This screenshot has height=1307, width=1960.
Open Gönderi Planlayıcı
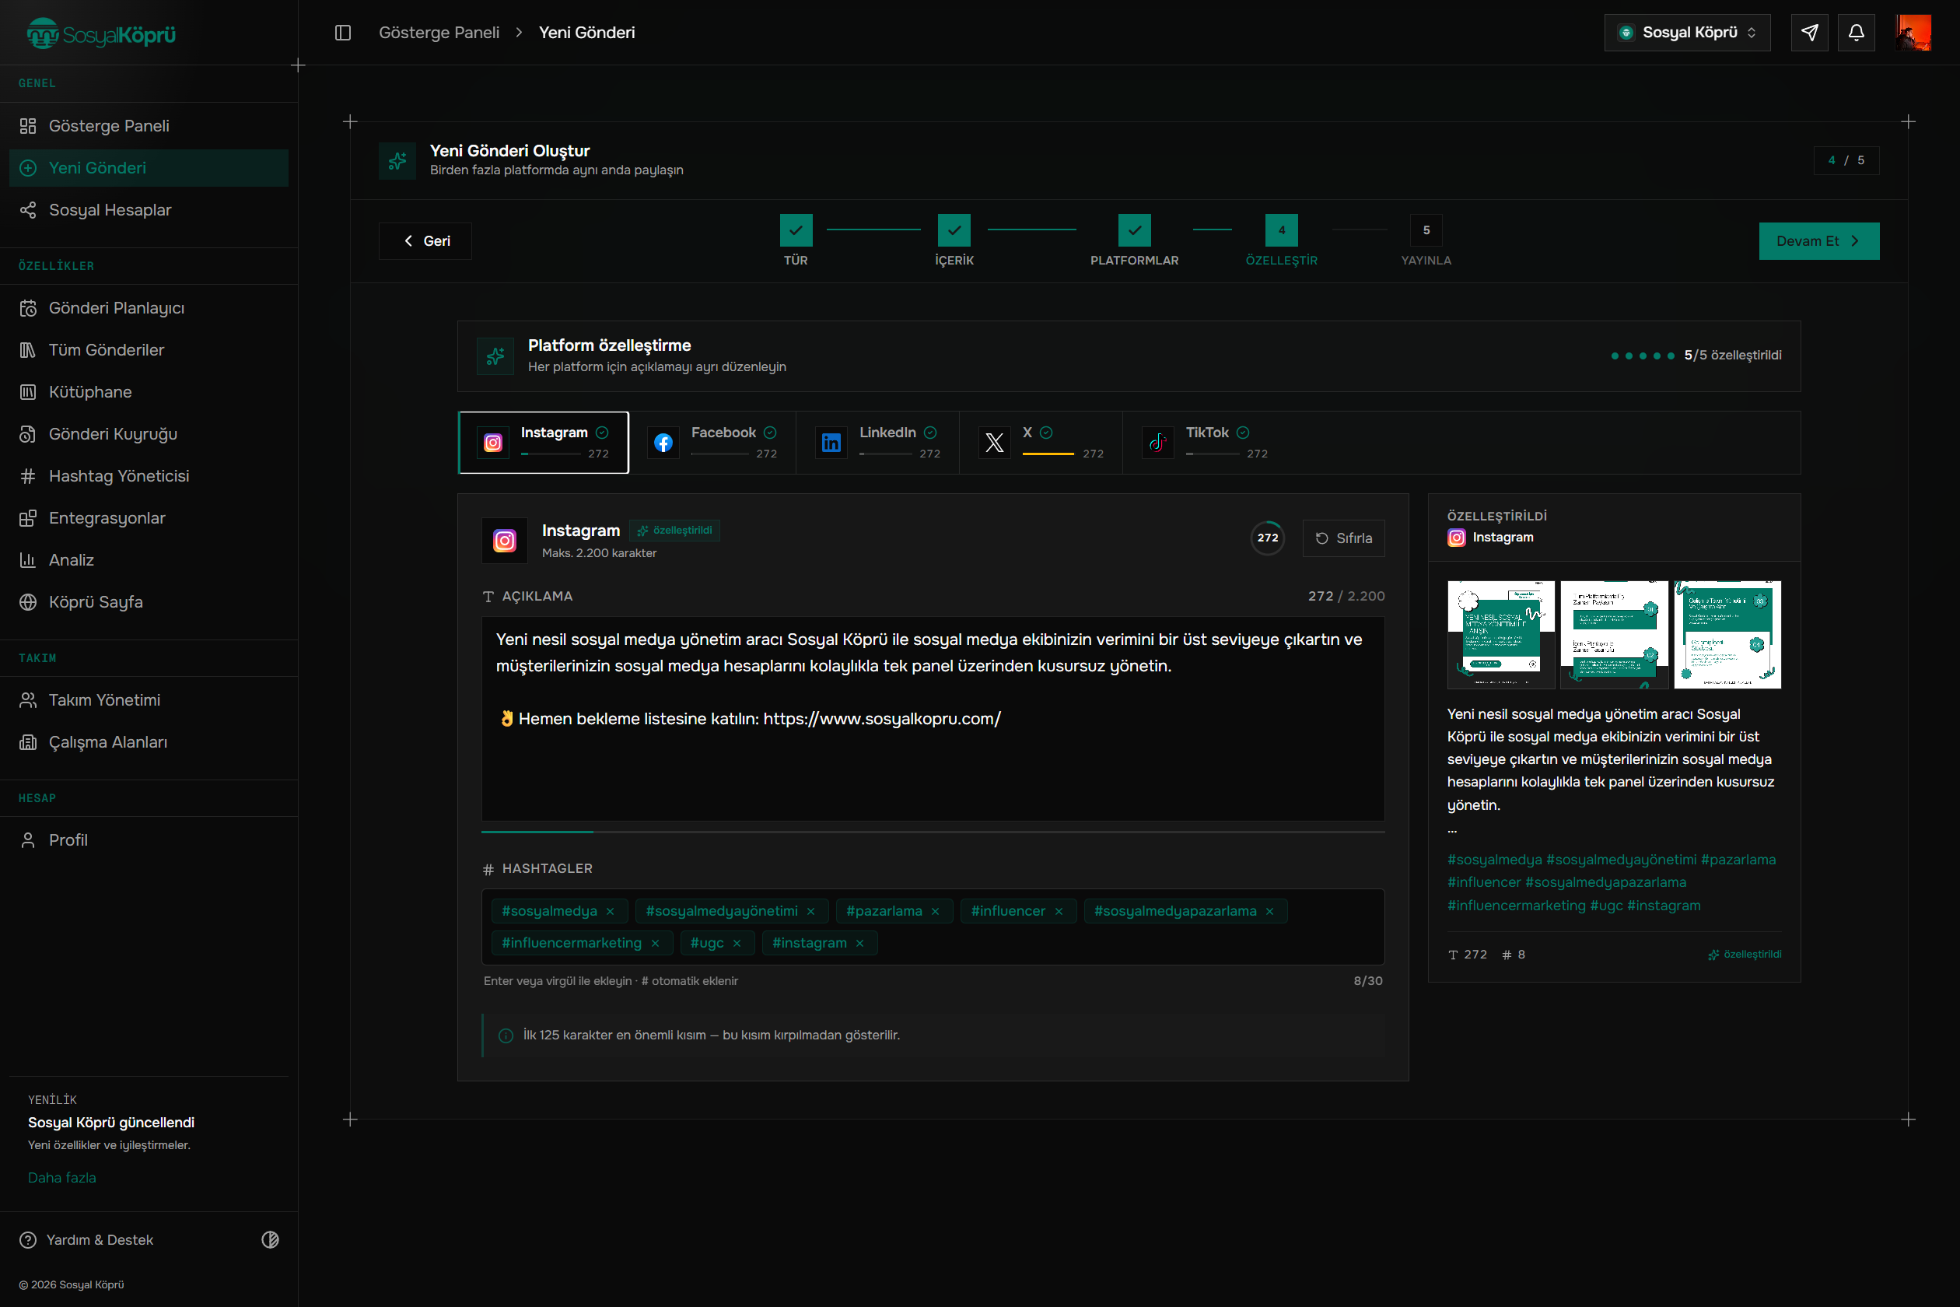(x=149, y=308)
